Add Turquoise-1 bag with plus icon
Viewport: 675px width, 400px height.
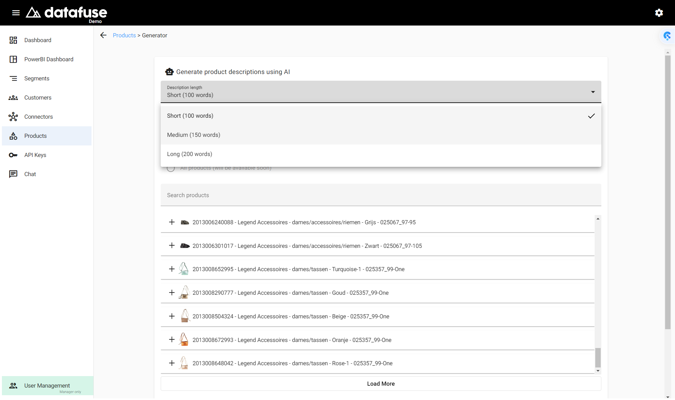(172, 269)
